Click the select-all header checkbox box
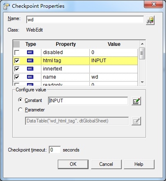This screenshot has height=181, width=166. (x=16, y=44)
